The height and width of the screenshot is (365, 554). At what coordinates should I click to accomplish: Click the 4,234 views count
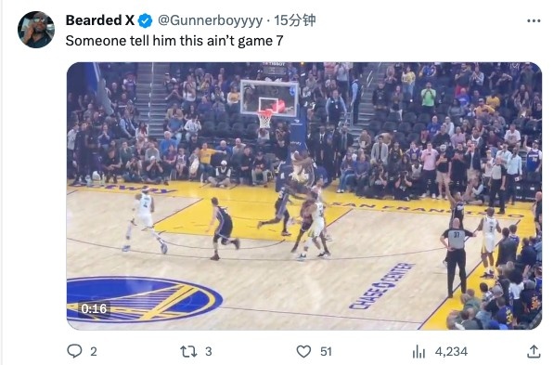click(x=451, y=352)
